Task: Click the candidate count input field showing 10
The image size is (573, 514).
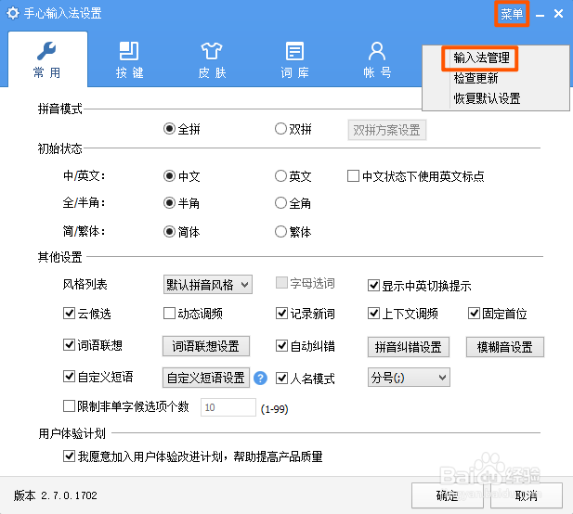Action: pos(228,407)
